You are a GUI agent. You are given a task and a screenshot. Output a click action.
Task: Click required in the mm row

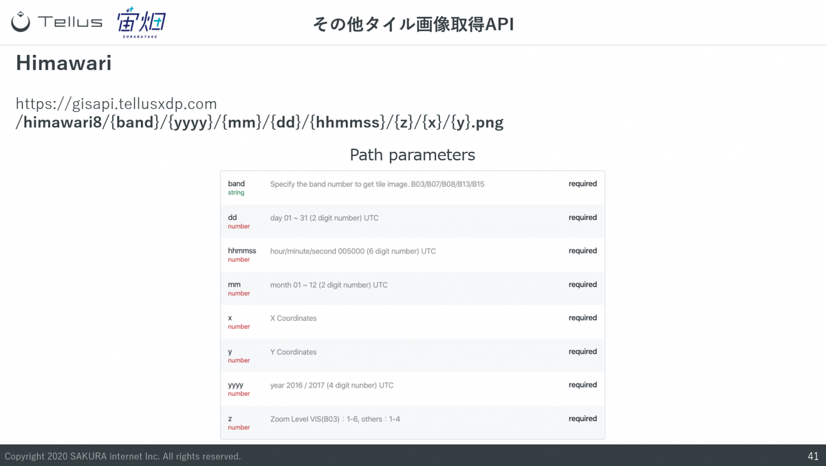(x=583, y=285)
